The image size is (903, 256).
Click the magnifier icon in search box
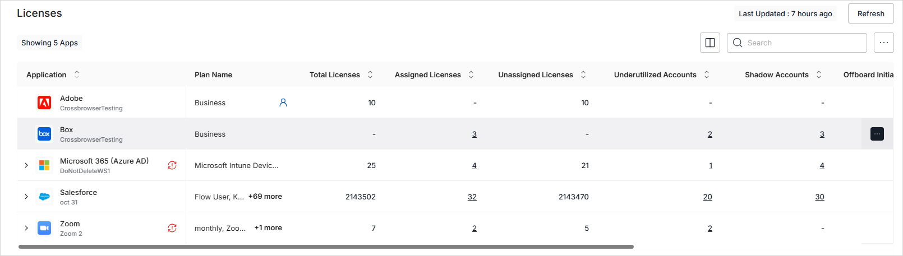[738, 43]
